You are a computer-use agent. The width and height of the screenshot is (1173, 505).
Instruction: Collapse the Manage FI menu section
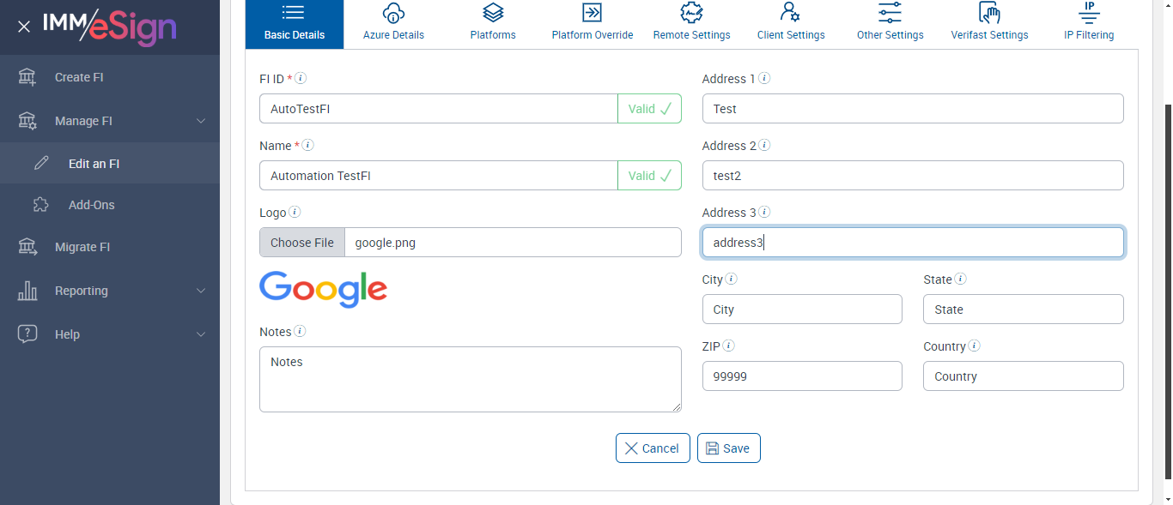201,121
